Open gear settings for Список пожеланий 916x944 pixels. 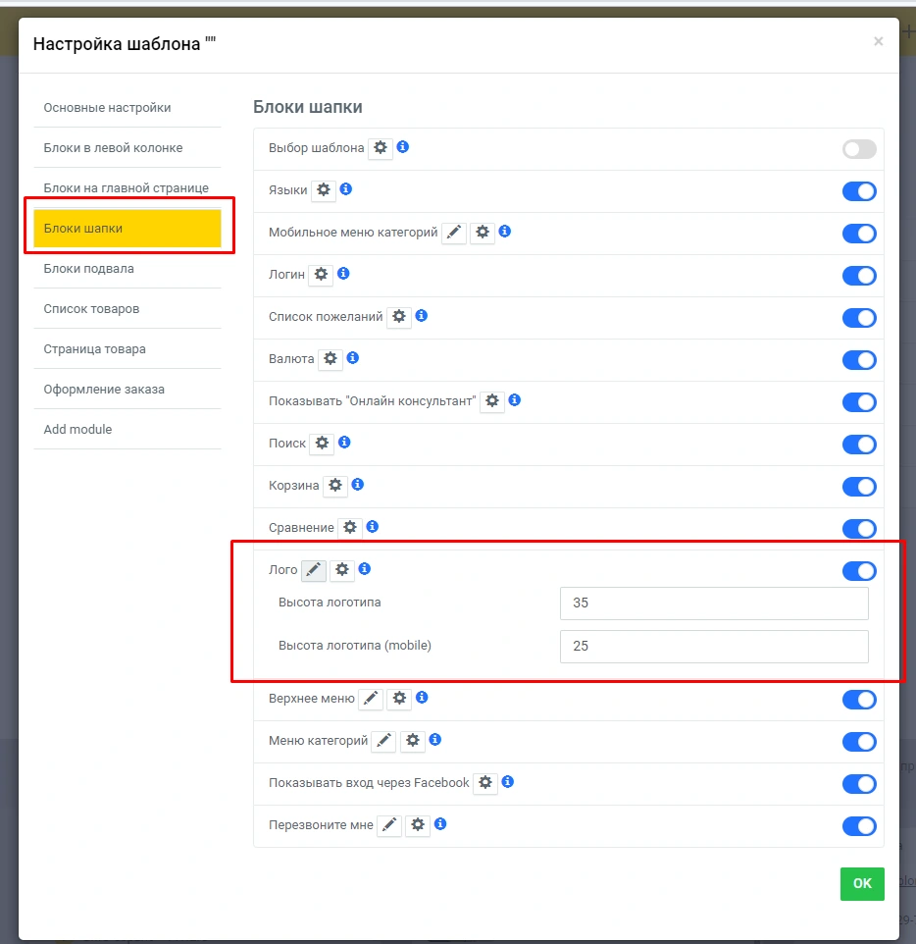point(399,317)
